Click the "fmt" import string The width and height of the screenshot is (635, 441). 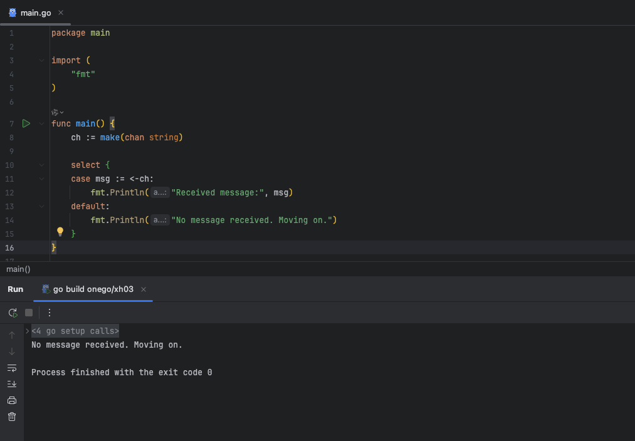point(83,74)
